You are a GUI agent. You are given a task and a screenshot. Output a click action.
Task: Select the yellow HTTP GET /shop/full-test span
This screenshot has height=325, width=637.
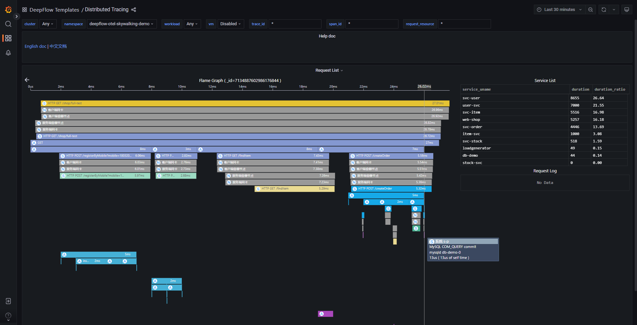pyautogui.click(x=232, y=103)
